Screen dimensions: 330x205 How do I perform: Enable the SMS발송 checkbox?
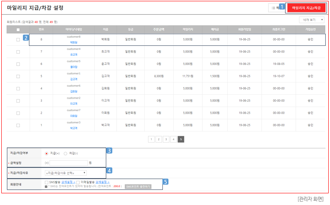[47, 183]
